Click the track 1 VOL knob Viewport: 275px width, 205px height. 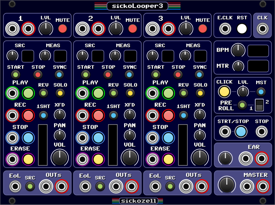[x=60, y=158]
